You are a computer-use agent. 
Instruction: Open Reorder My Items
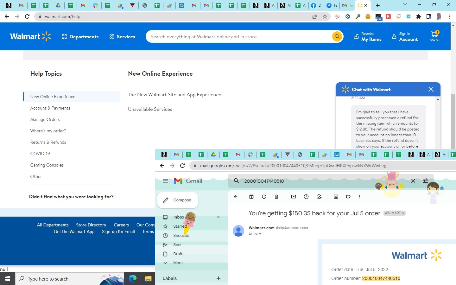[368, 36]
